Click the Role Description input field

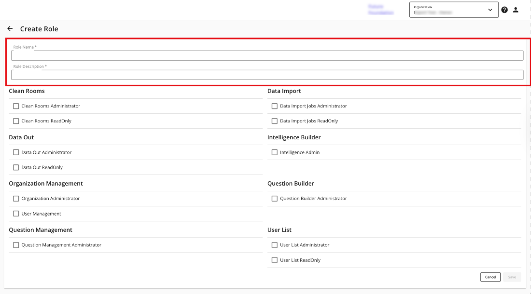267,75
